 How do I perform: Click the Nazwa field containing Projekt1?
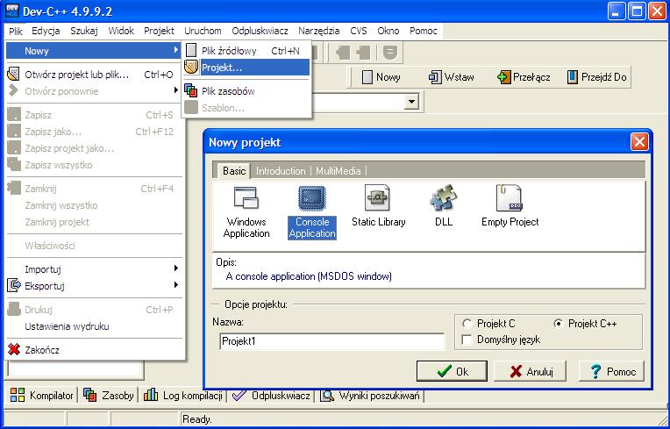point(332,341)
